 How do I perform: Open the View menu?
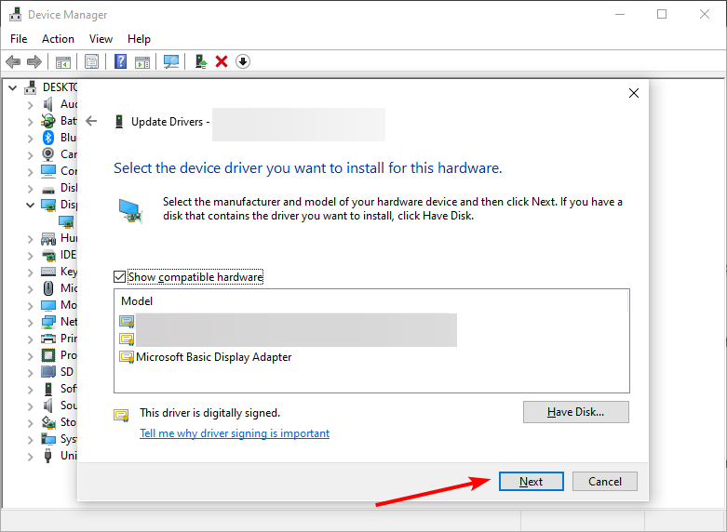point(101,39)
